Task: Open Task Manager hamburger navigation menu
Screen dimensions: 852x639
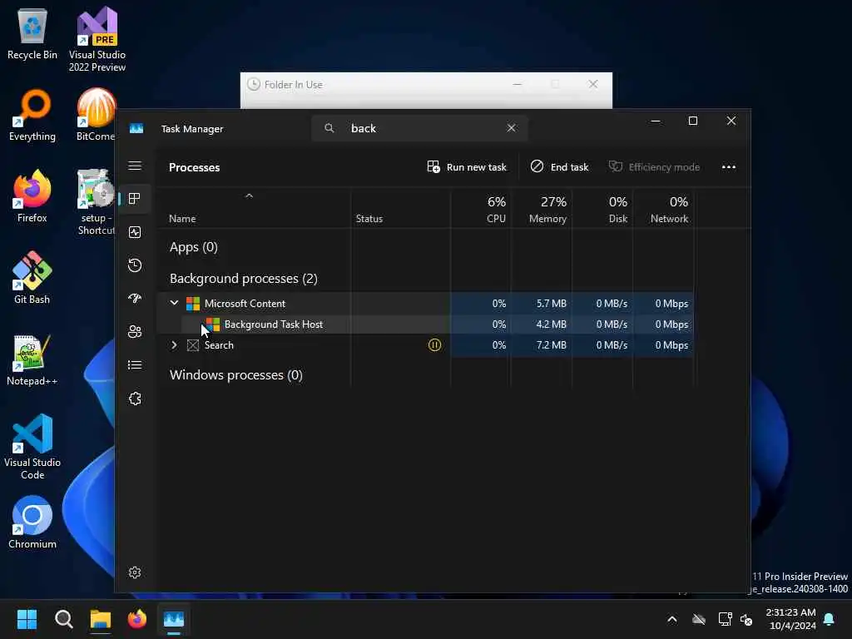Action: (x=135, y=166)
